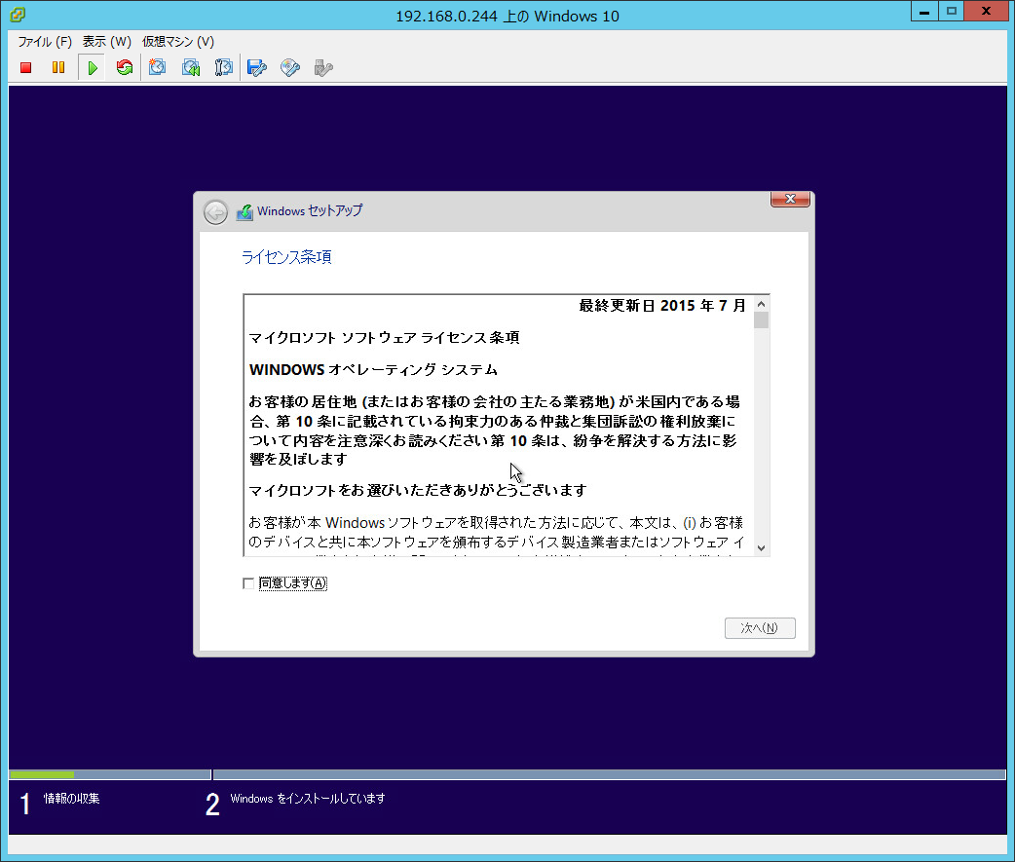Close the 192.168.0.244 console window
The width and height of the screenshot is (1015, 862).
986,12
